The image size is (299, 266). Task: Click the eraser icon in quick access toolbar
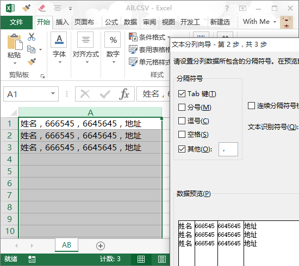pos(42,8)
